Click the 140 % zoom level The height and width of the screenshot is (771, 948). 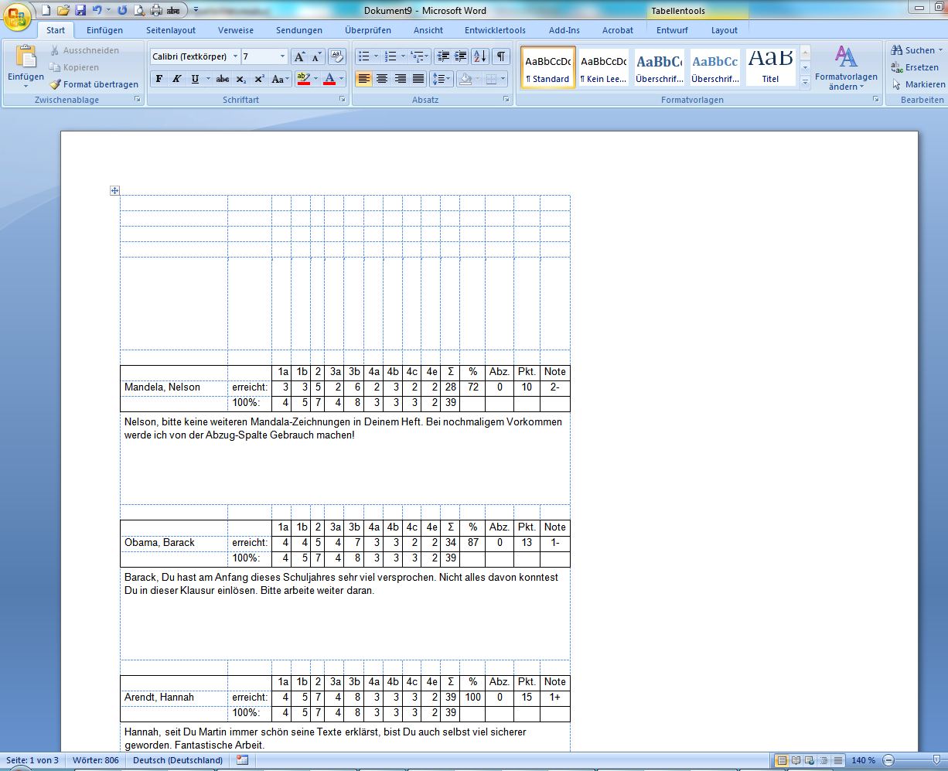863,760
